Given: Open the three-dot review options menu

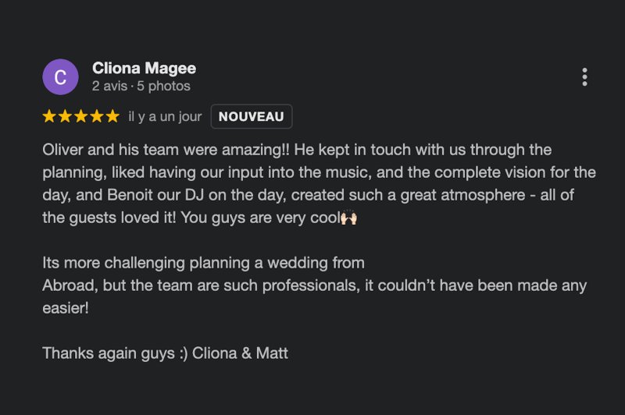Looking at the screenshot, I should pyautogui.click(x=584, y=76).
